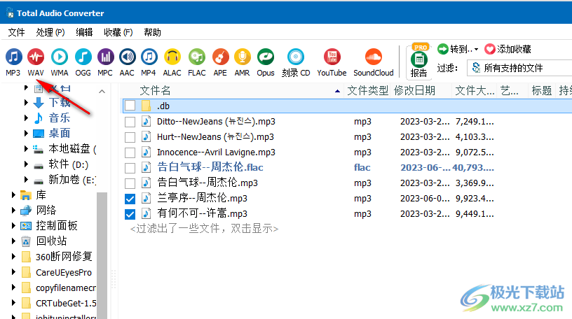Select the CRTubeGet-1.5 folder
572x319 pixels.
(66, 304)
